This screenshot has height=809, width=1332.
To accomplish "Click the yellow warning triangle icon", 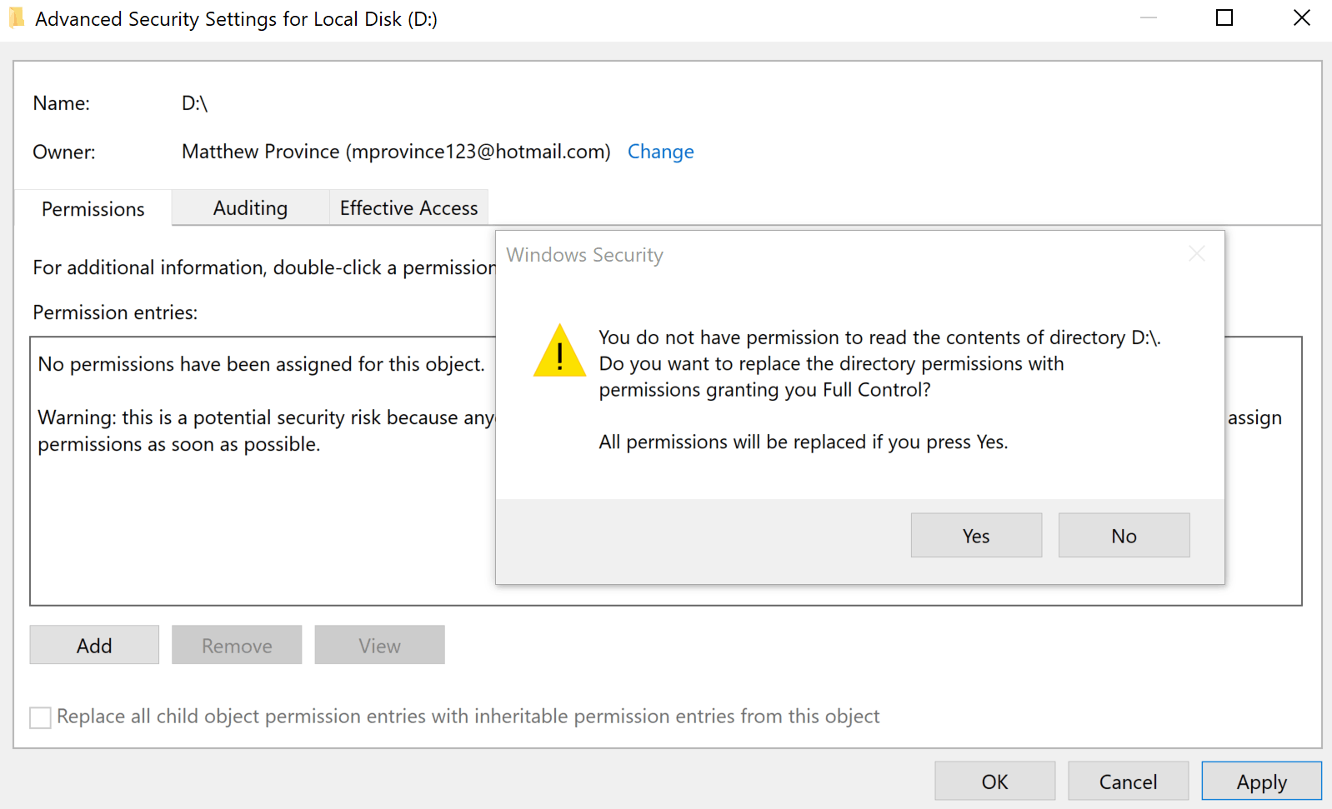I will pyautogui.click(x=559, y=352).
